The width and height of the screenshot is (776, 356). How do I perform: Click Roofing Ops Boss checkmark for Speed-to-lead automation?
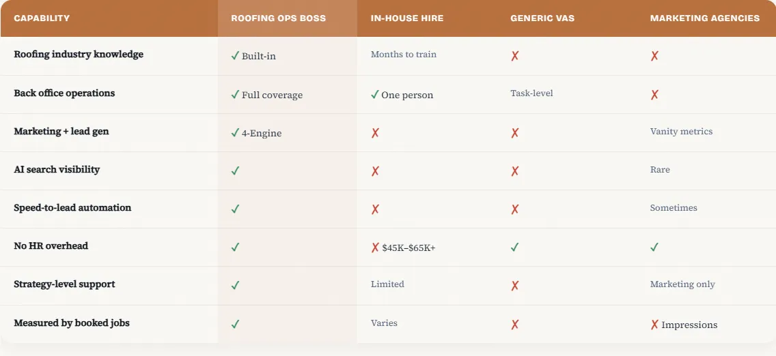point(235,209)
